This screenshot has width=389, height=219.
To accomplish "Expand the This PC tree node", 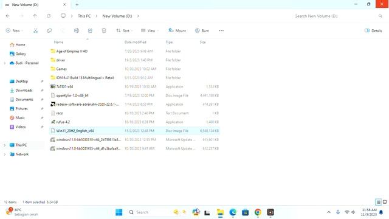I will pyautogui.click(x=4, y=145).
